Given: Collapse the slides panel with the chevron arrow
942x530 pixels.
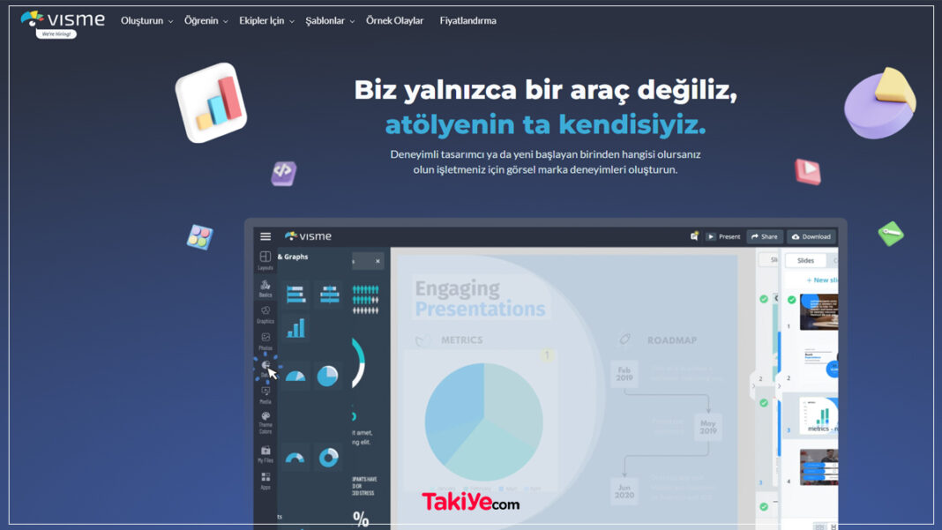Looking at the screenshot, I should (x=779, y=386).
